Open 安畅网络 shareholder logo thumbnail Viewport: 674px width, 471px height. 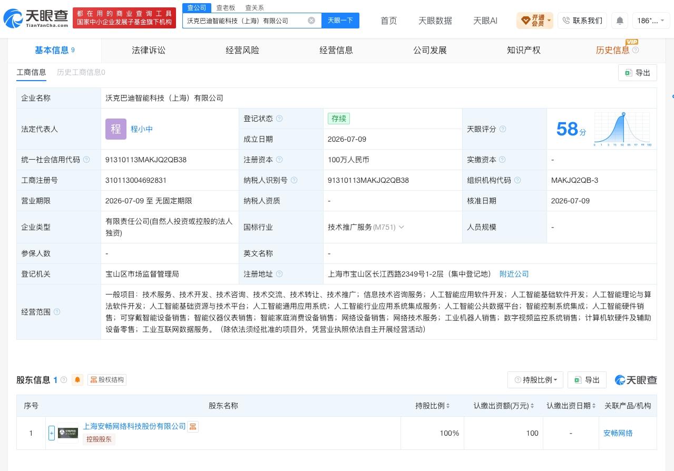tap(68, 433)
